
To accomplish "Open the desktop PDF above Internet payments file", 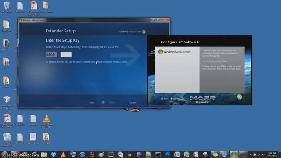I will 7,121.
